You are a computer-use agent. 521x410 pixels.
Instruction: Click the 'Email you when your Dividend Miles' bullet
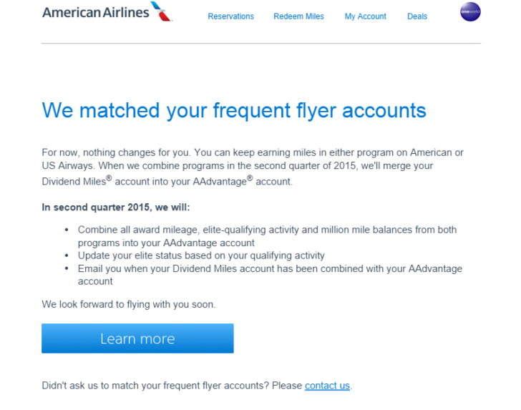tap(270, 275)
